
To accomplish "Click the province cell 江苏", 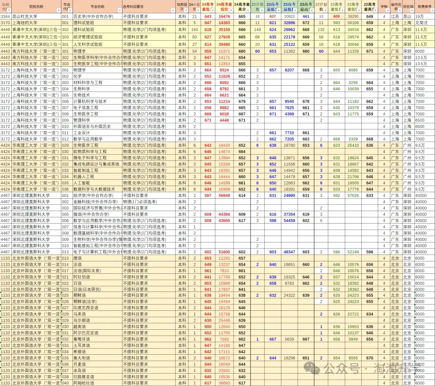I will (x=396, y=16).
